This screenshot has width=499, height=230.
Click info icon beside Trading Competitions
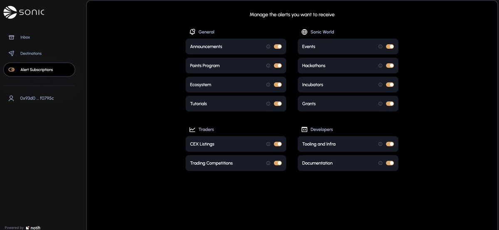point(268,163)
